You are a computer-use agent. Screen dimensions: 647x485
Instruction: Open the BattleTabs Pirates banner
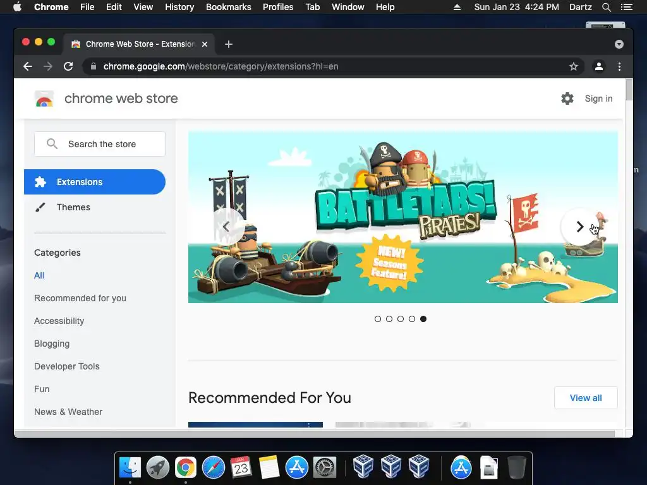402,217
